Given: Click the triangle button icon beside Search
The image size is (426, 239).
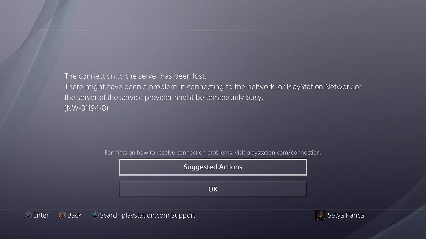Looking at the screenshot, I should click(95, 215).
